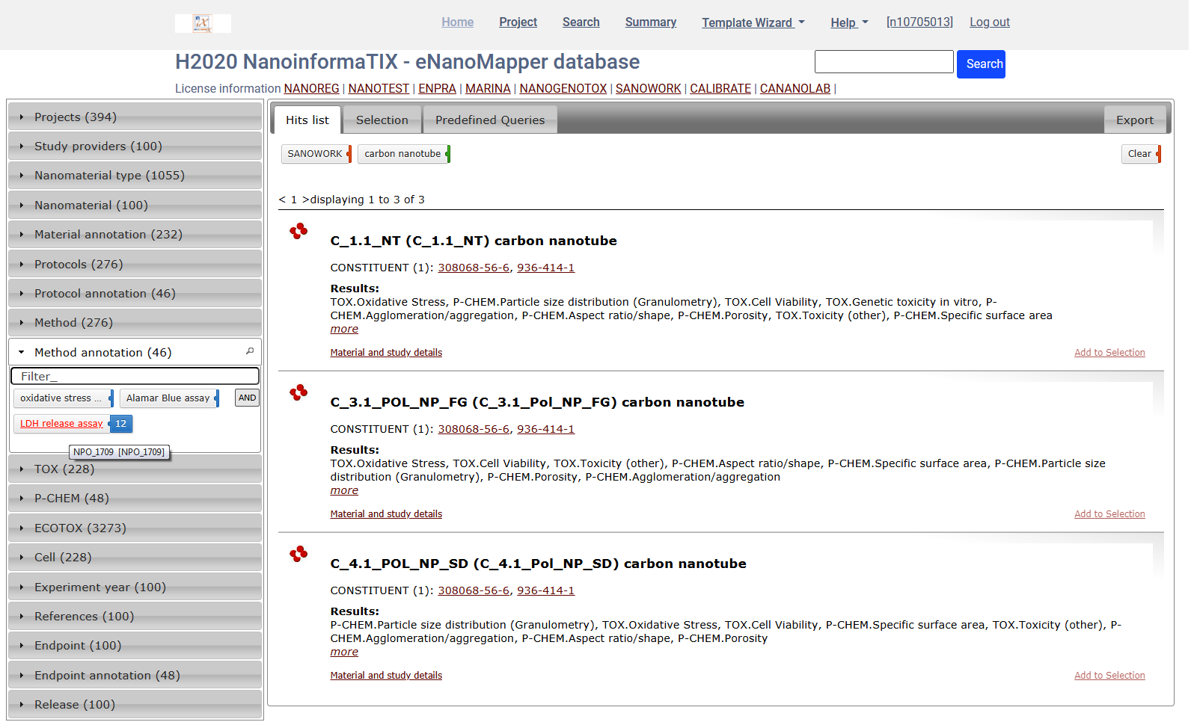Click the red icon beside C_3.1_POL_NP_FG

tap(299, 393)
